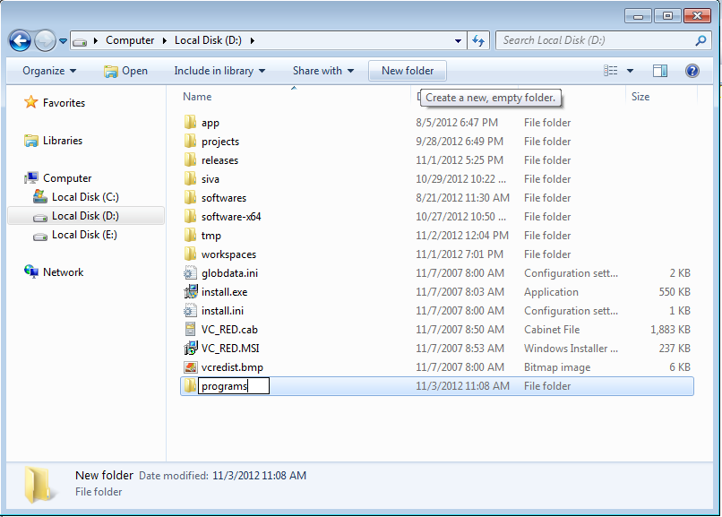Click the folder name edit field
The width and height of the screenshot is (722, 517).
point(233,386)
